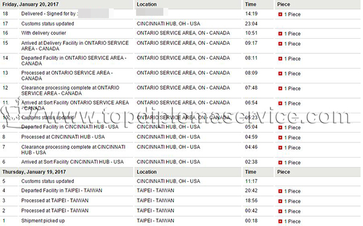This screenshot has height=226, width=363.
Task: Click piece icon for Processed at Cincinnati 04:59
Action: (280, 138)
